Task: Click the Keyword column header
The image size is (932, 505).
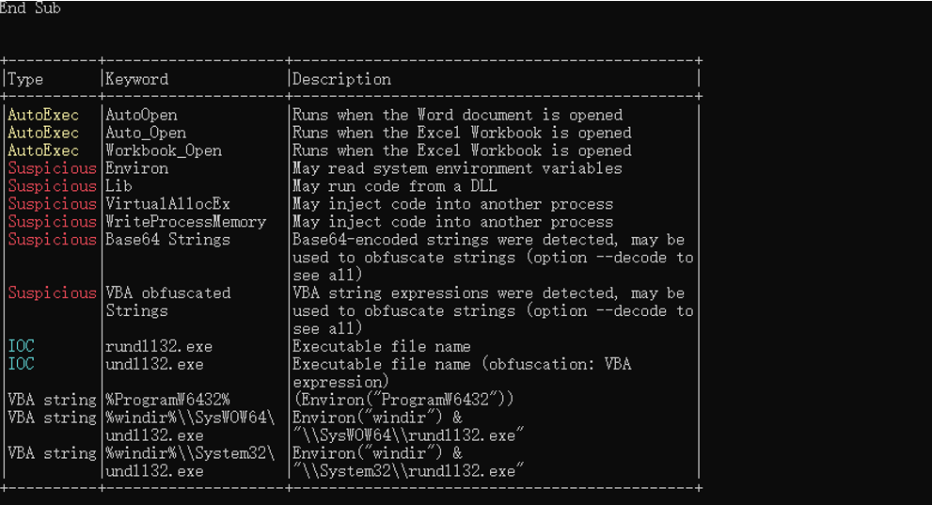Action: pos(137,79)
